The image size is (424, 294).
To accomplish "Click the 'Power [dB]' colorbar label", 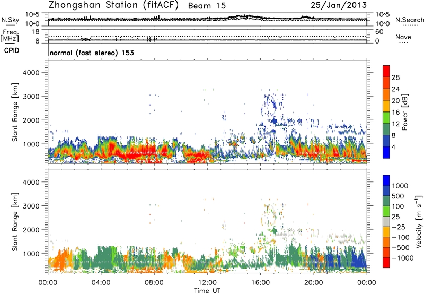I will click(x=404, y=112).
